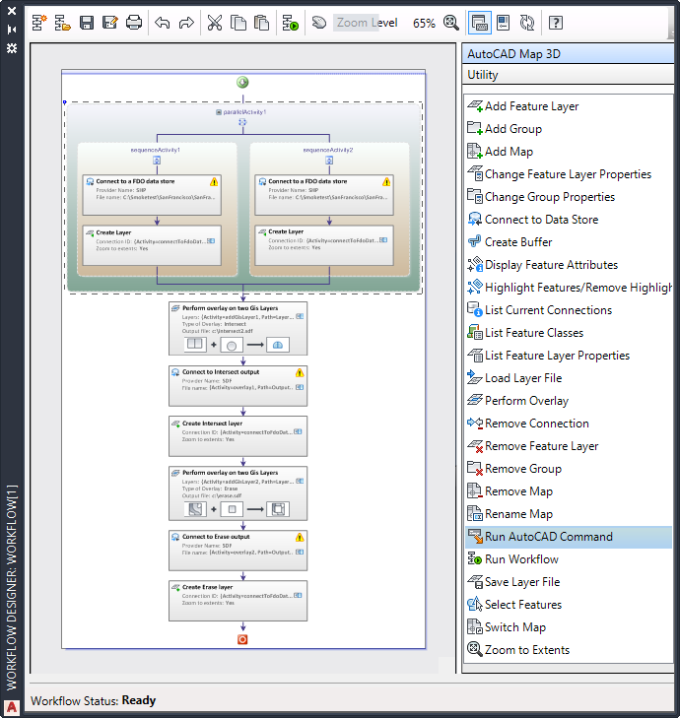Click List Current Connections icon
This screenshot has width=680, height=718.
[475, 310]
